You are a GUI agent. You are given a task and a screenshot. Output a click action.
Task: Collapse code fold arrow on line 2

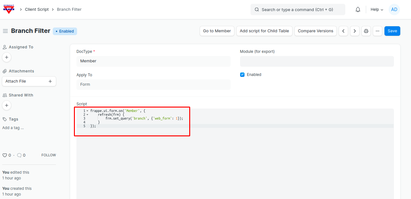click(x=88, y=115)
